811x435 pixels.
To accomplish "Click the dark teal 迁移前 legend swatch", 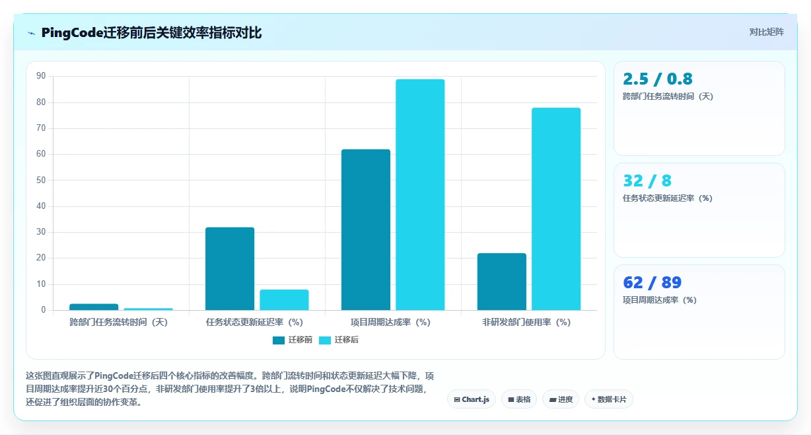I will click(279, 340).
